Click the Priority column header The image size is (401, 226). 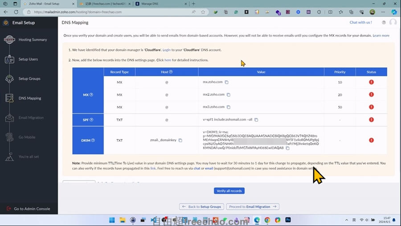tap(340, 72)
